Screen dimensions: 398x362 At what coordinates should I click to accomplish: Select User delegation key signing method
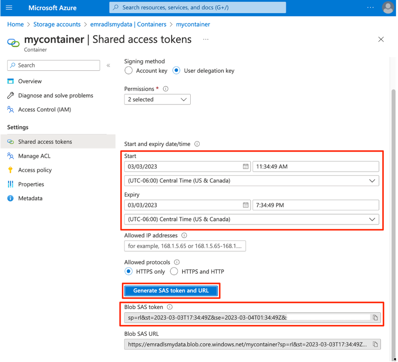pyautogui.click(x=176, y=70)
